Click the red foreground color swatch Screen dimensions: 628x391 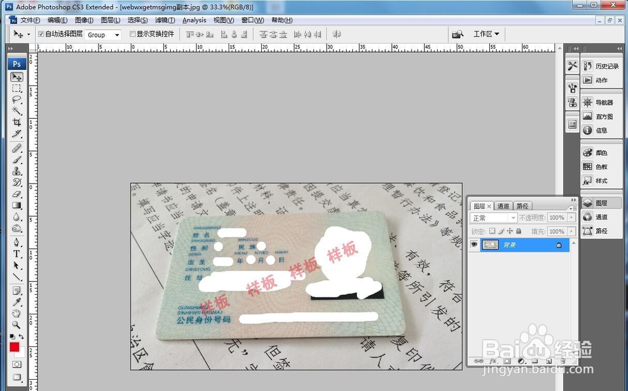(14, 347)
